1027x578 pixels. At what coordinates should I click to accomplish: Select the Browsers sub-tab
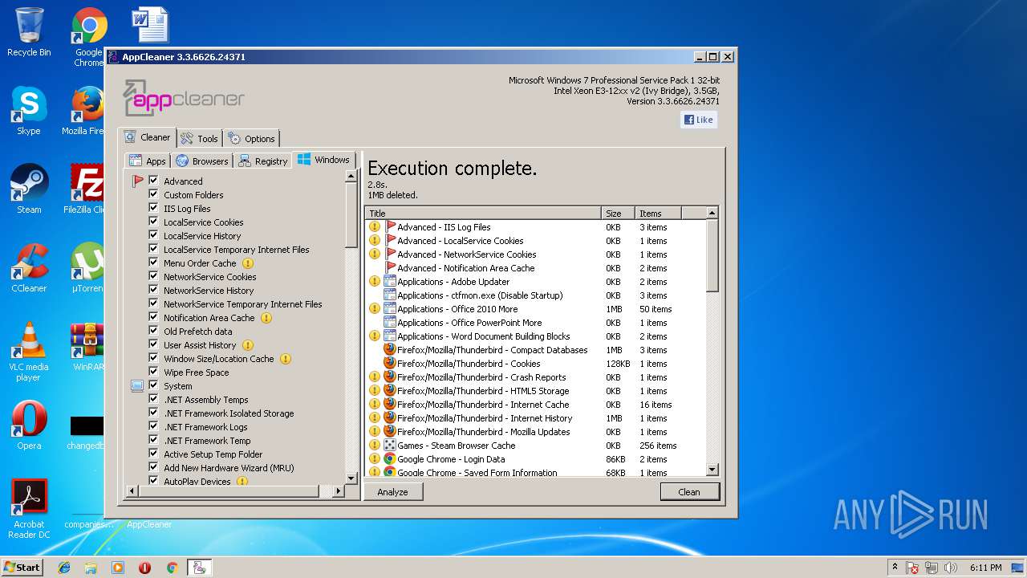202,161
